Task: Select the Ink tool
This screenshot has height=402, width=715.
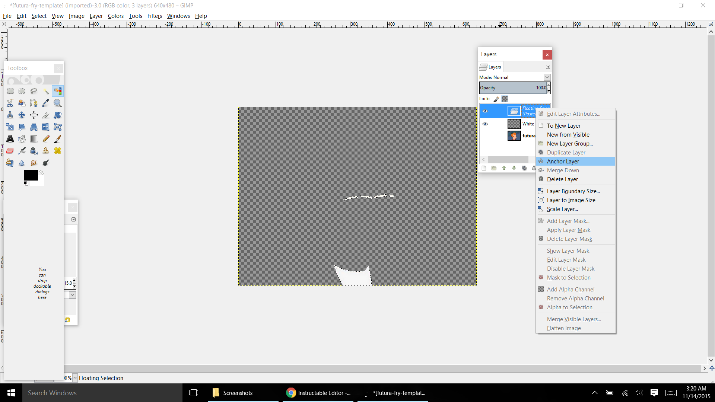Action: [34, 151]
